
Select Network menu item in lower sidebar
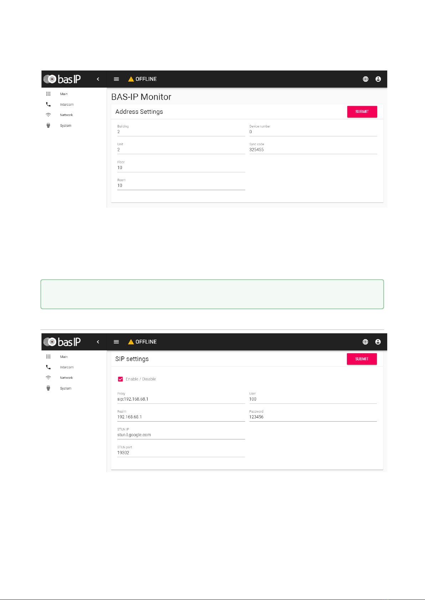pyautogui.click(x=66, y=378)
